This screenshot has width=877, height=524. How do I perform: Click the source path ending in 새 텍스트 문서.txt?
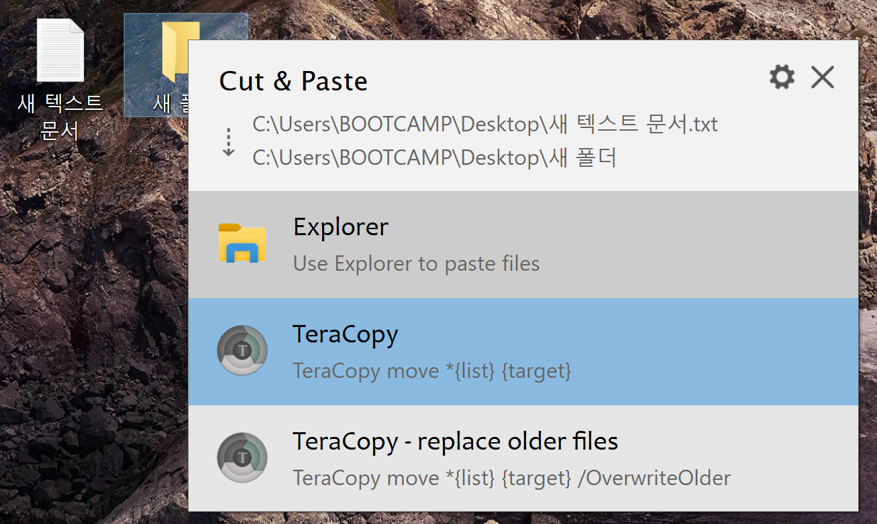[485, 125]
